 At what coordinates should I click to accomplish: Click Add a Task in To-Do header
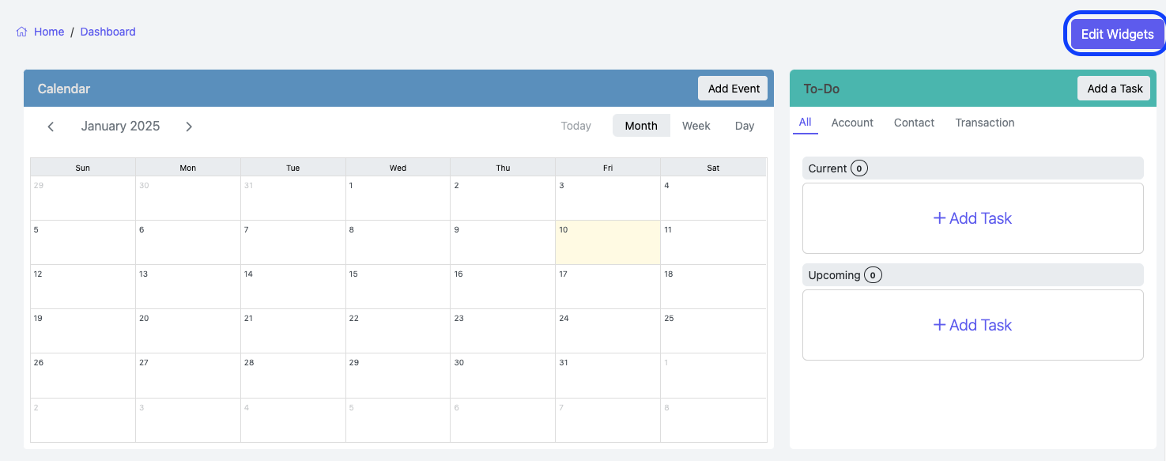tap(1115, 89)
